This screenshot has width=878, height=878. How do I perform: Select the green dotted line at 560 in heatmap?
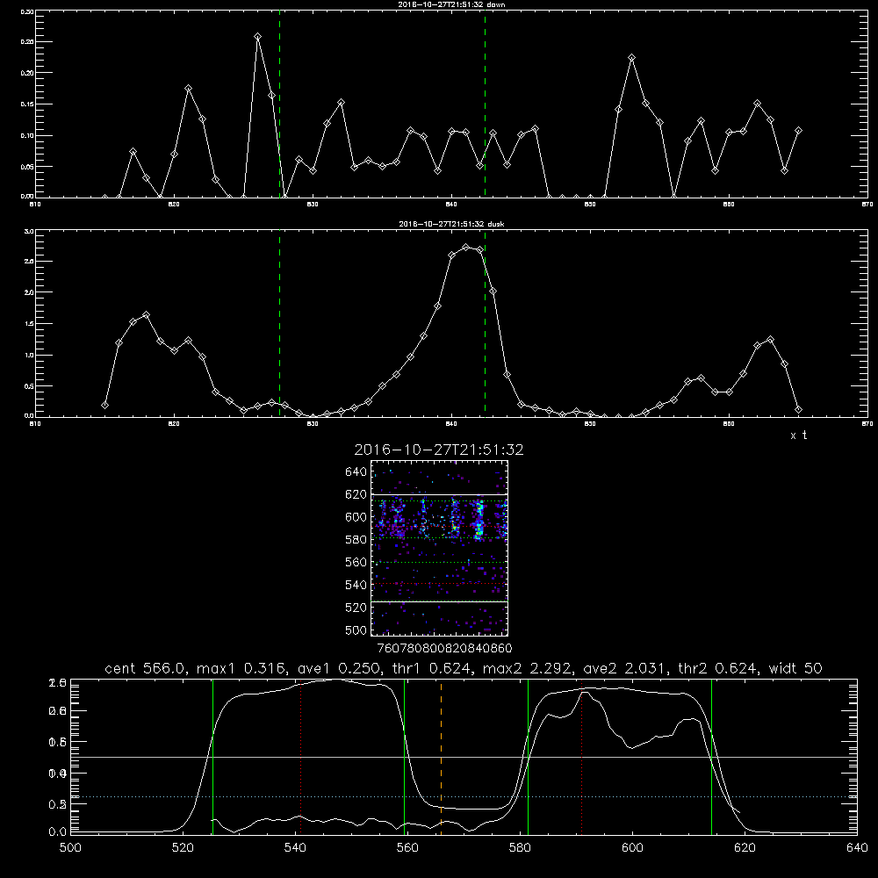(439, 562)
